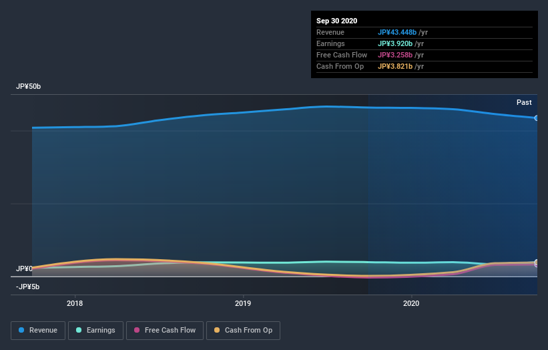Click the Past region label
Viewport: 548px width, 350px height.
point(524,102)
